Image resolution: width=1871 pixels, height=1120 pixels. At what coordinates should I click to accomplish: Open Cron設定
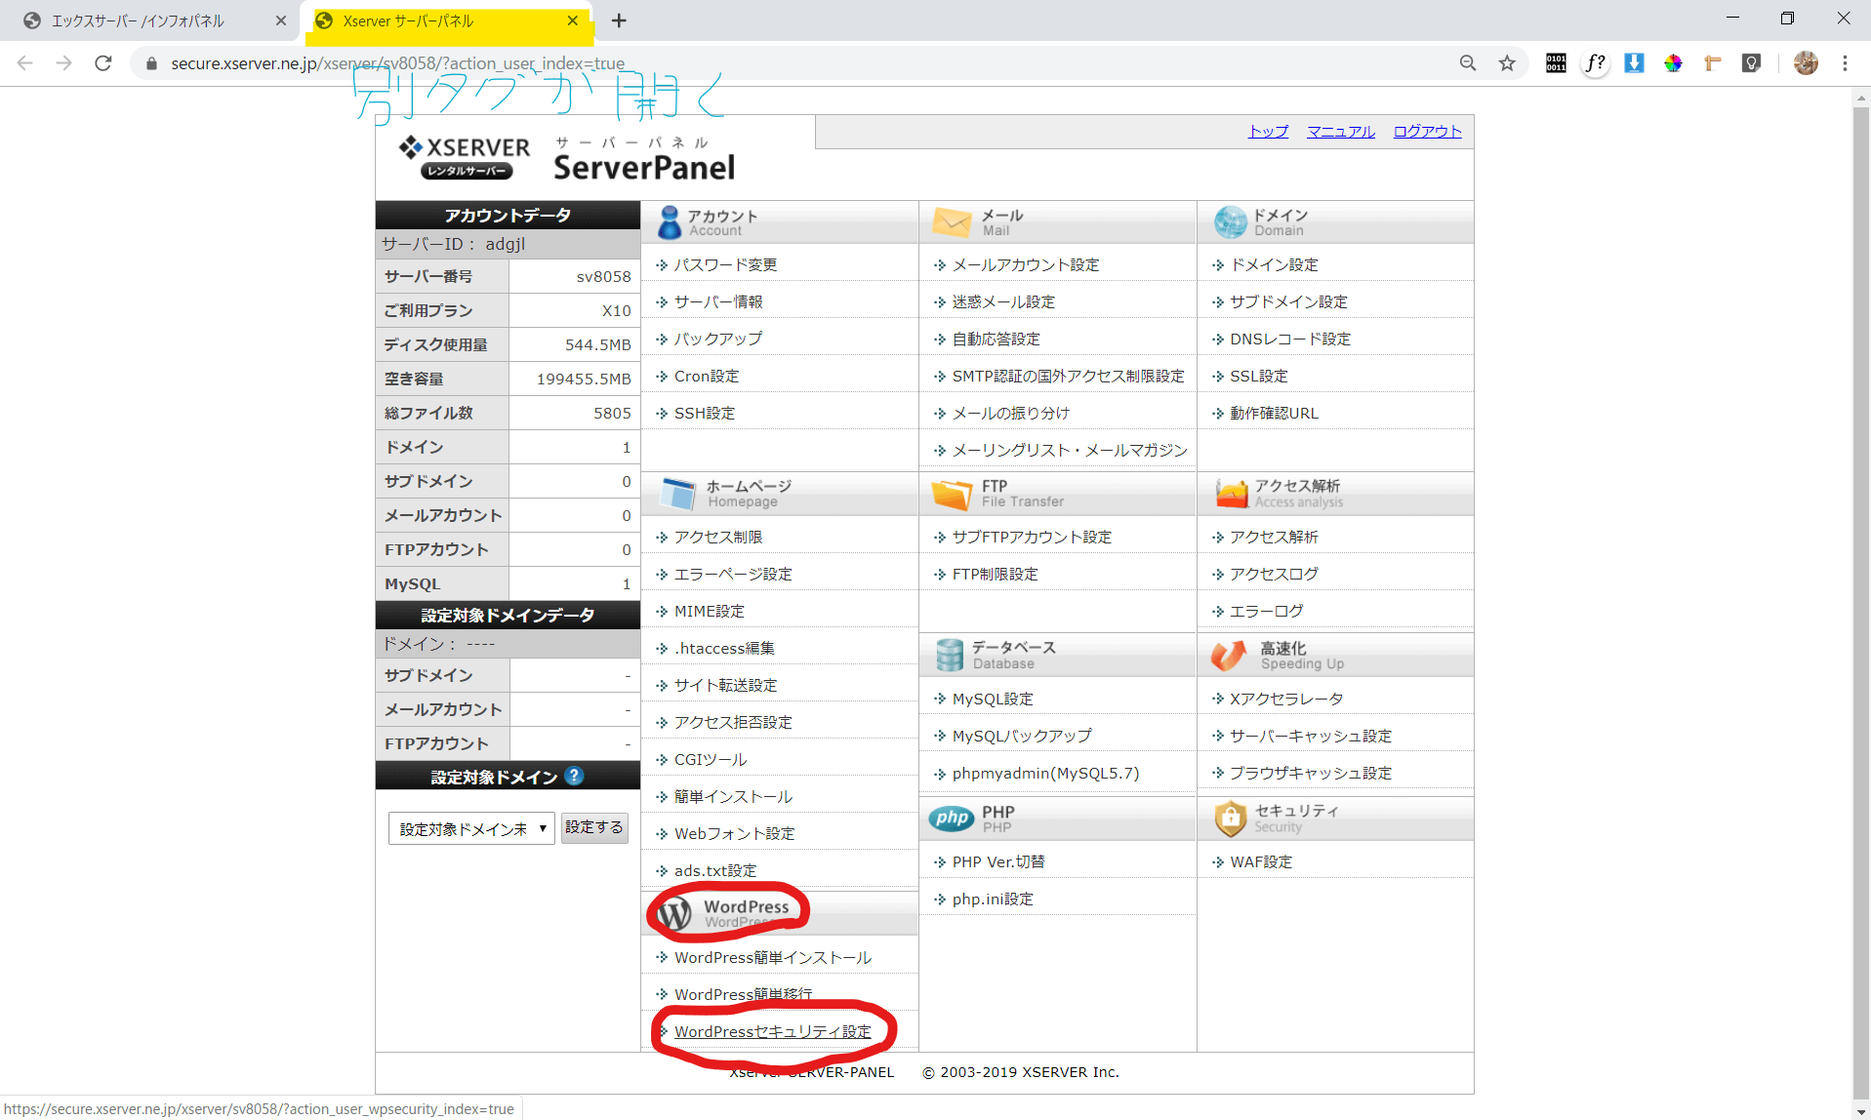point(707,376)
